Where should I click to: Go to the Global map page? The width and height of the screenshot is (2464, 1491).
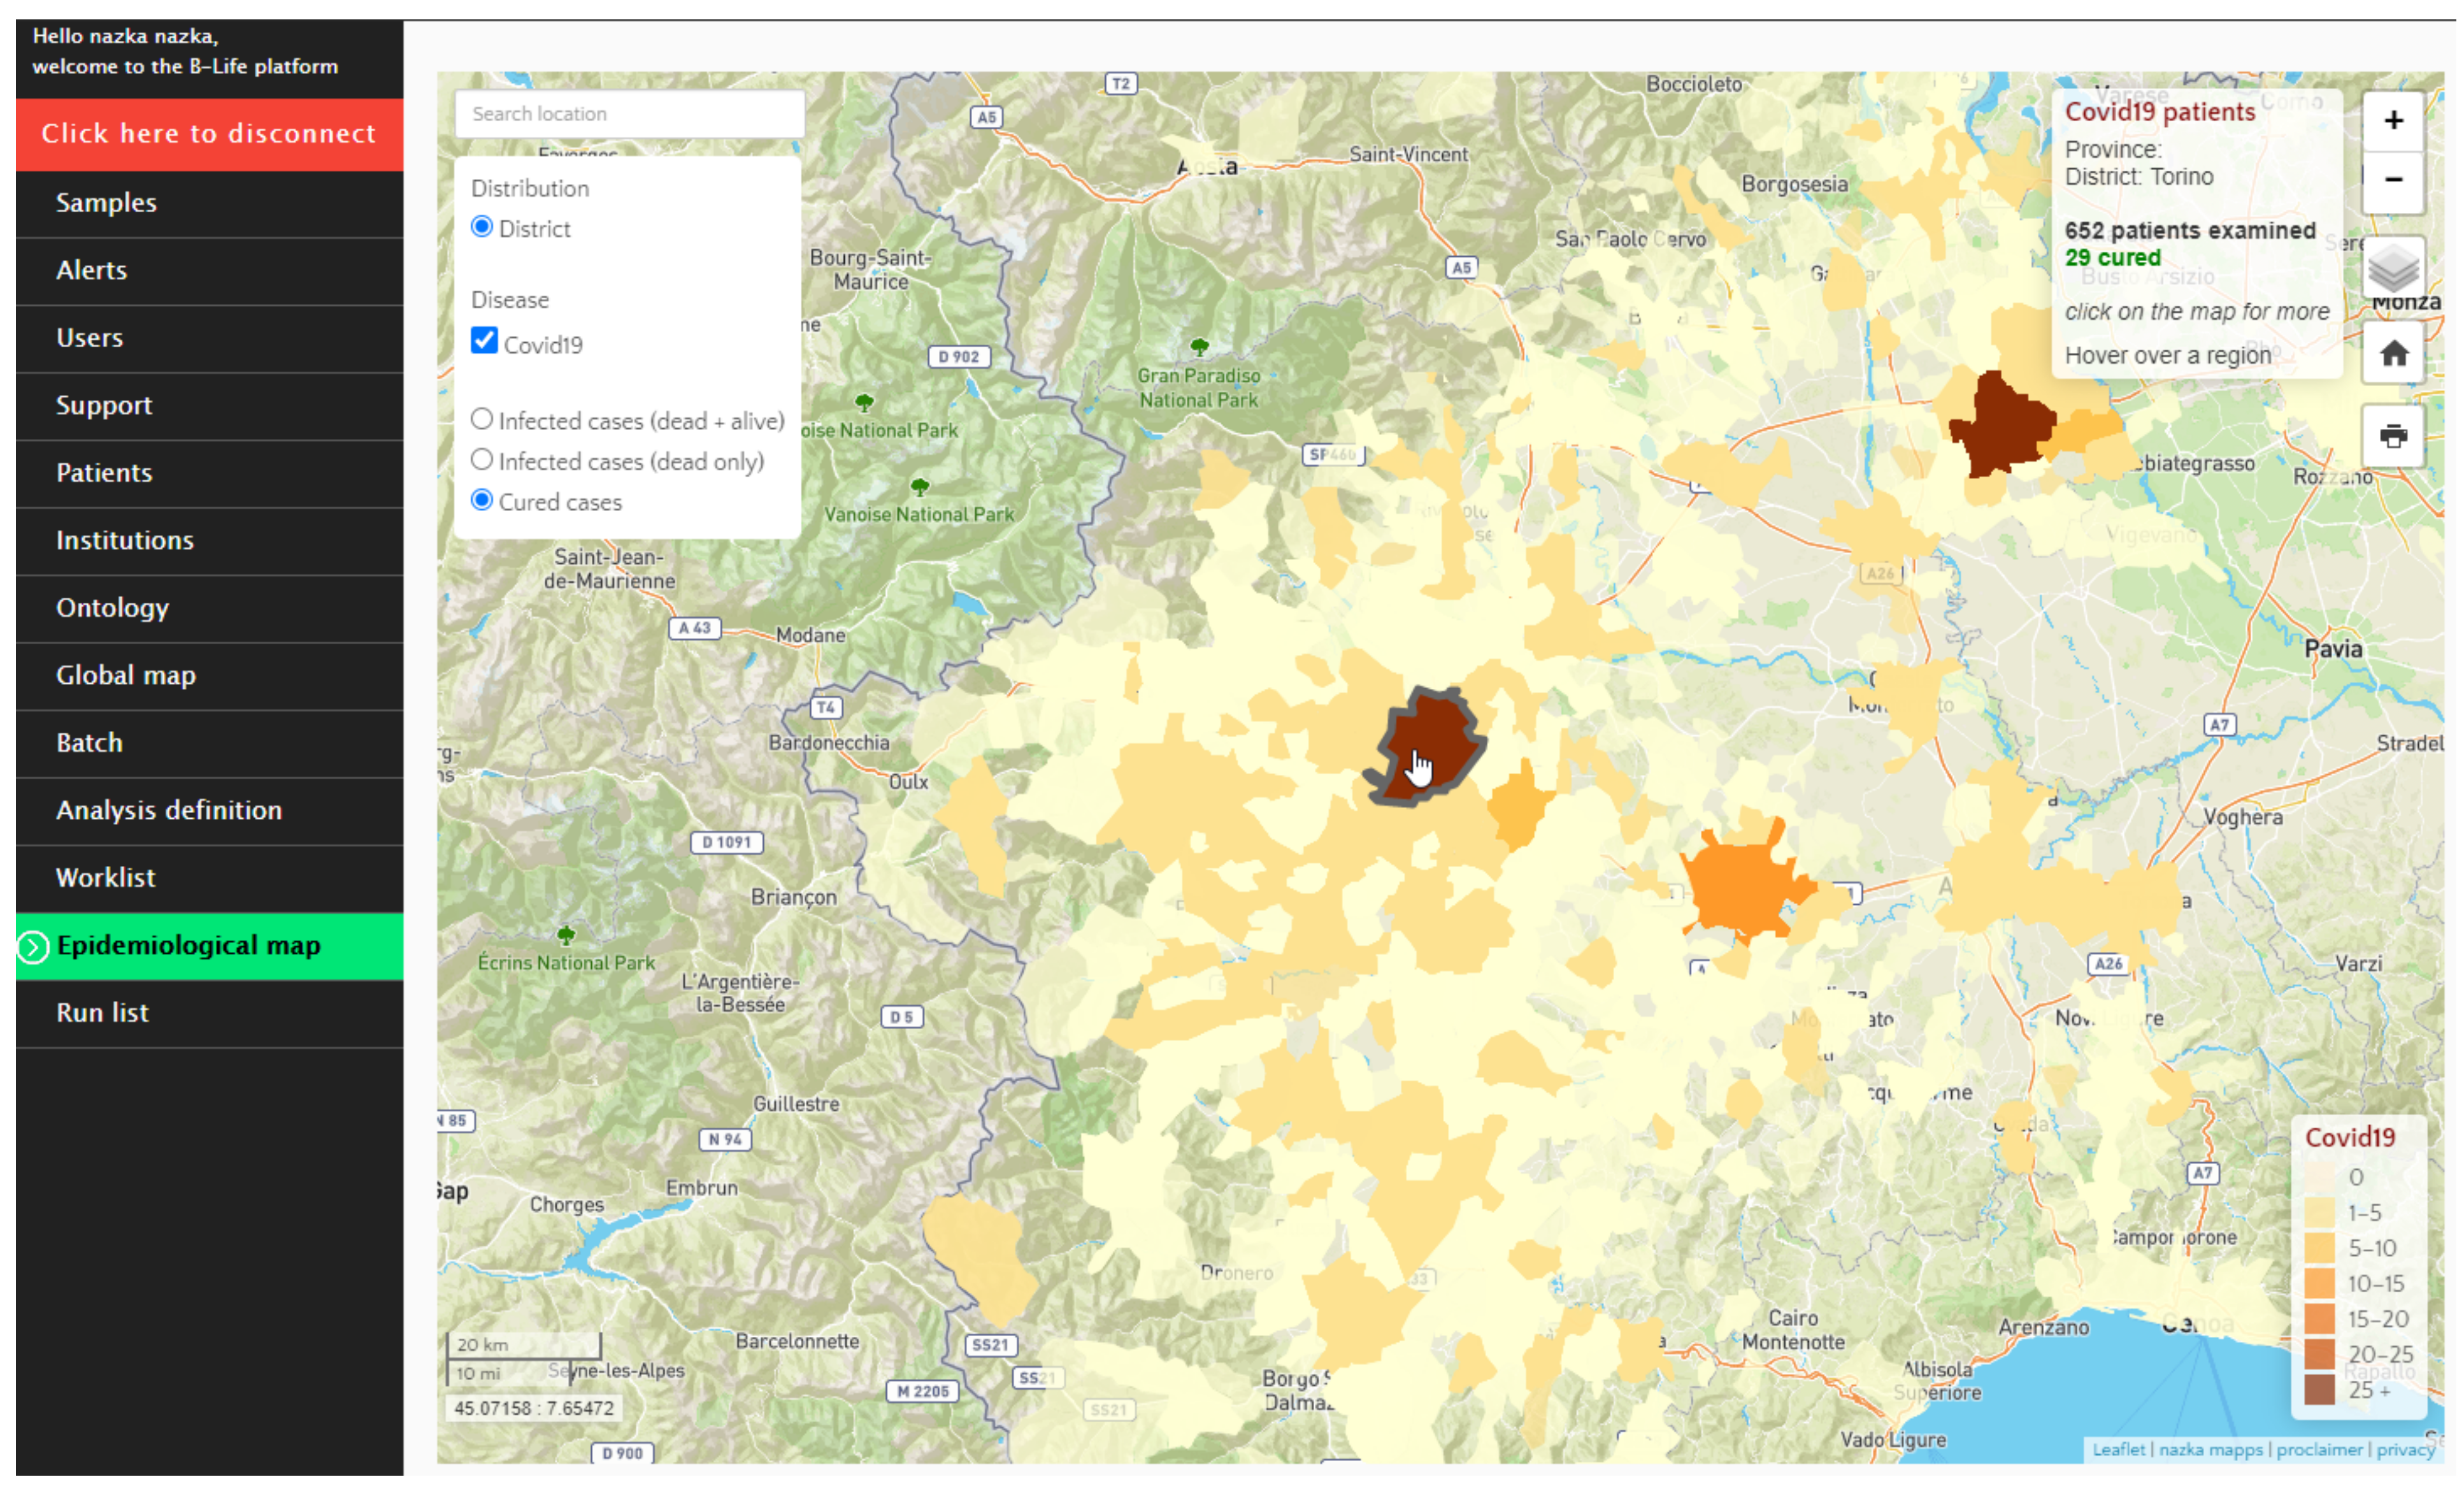point(126,675)
